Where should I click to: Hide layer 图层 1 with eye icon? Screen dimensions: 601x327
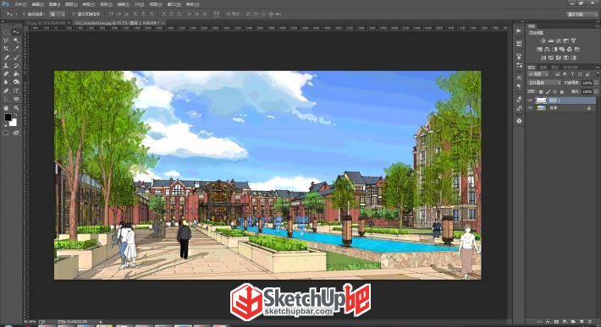pyautogui.click(x=531, y=101)
